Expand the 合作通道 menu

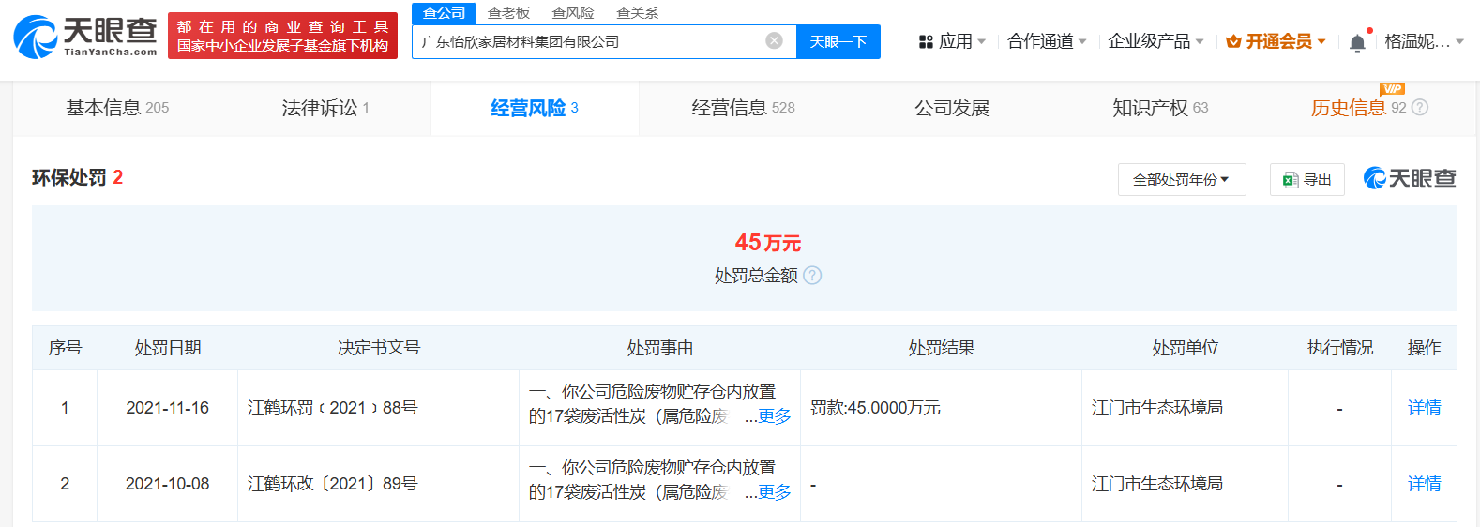(x=1047, y=41)
